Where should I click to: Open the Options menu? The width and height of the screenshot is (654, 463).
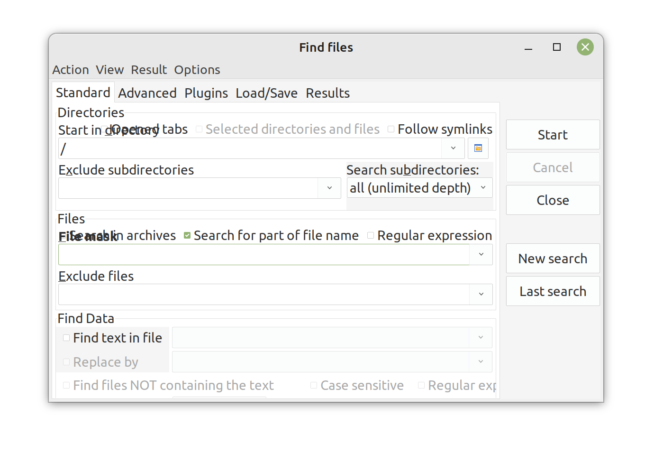tap(197, 70)
